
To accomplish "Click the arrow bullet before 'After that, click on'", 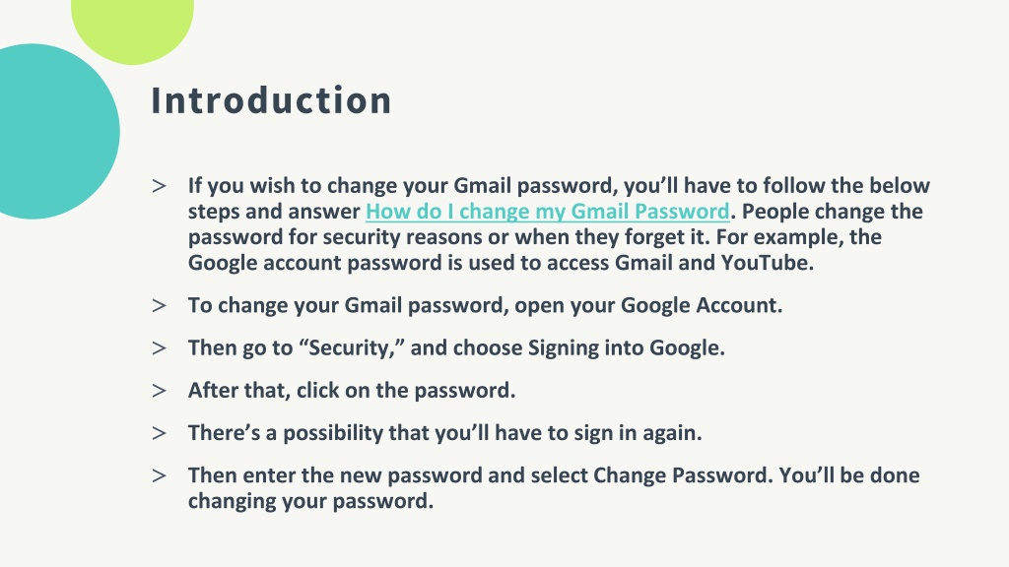I will (x=159, y=391).
